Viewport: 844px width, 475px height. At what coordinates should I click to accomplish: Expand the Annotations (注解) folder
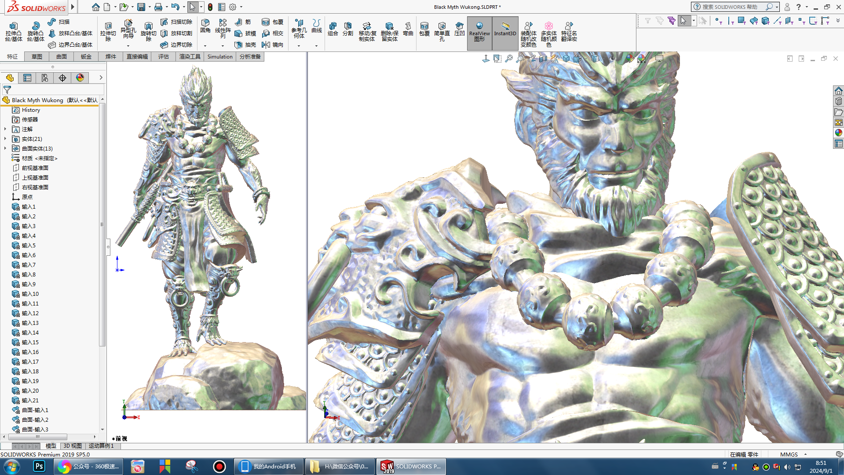pos(5,129)
